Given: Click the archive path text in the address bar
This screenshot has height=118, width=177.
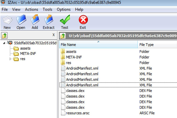Looking at the screenshot, I should (x=123, y=36).
